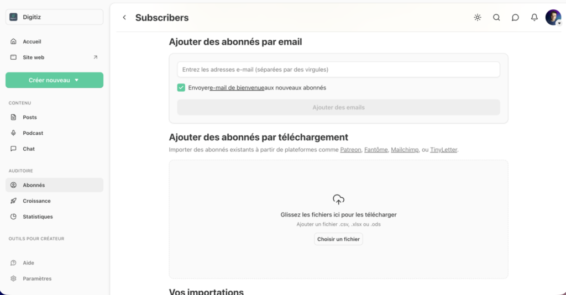This screenshot has height=295, width=566.
Task: Click the Choisir un fichier button
Action: [338, 239]
